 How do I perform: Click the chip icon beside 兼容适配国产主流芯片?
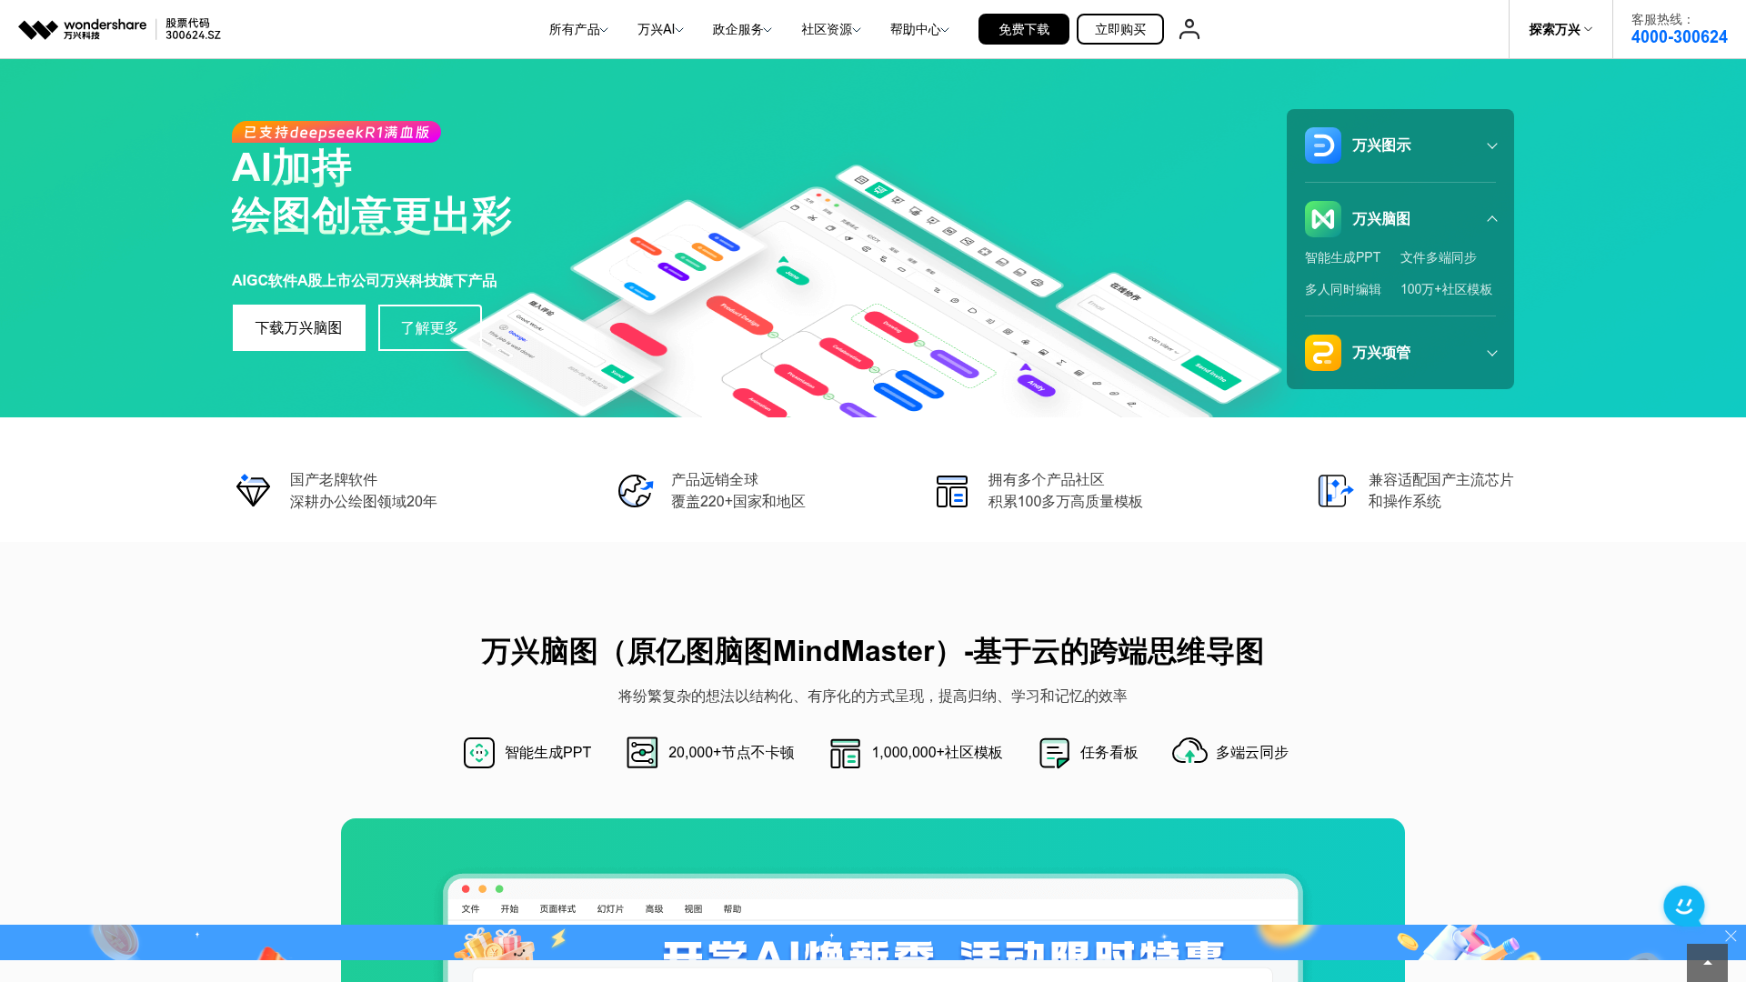[x=1335, y=490]
